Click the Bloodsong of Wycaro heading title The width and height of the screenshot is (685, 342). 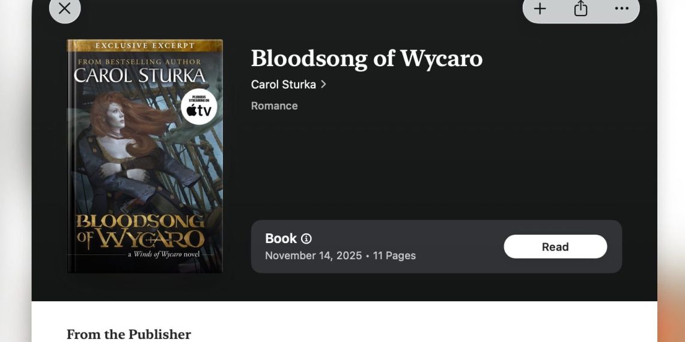367,58
